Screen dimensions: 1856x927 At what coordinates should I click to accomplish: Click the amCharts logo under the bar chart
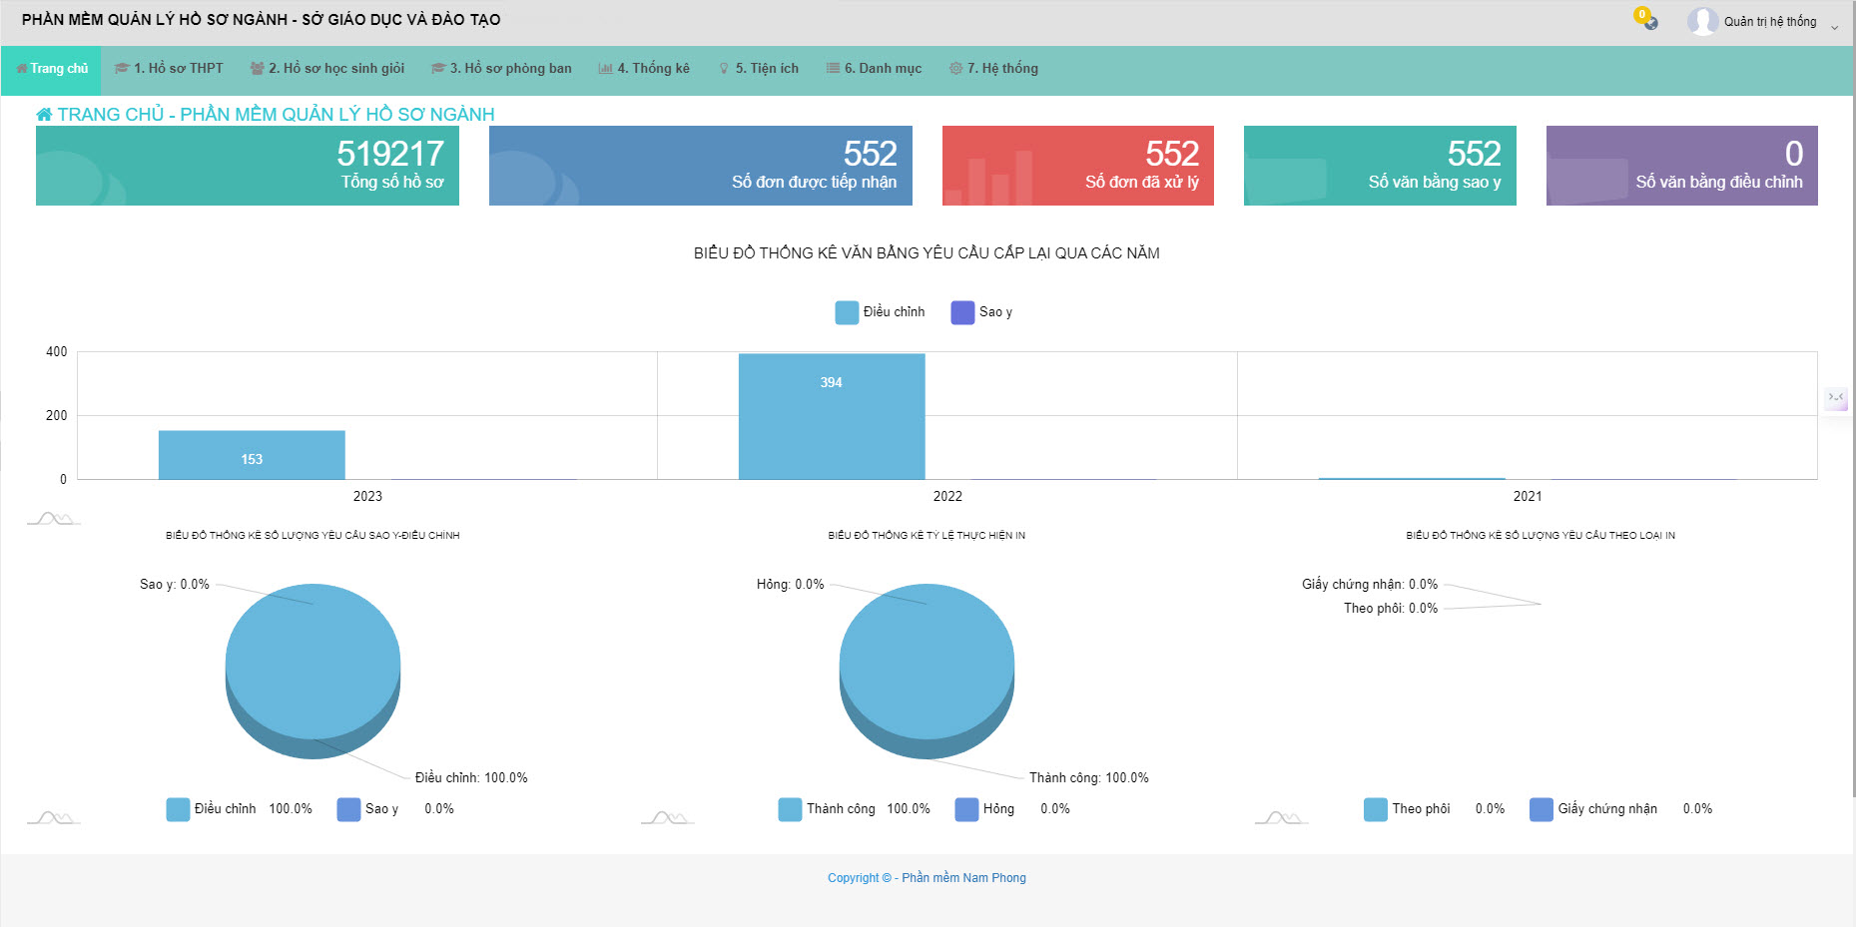pos(53,518)
